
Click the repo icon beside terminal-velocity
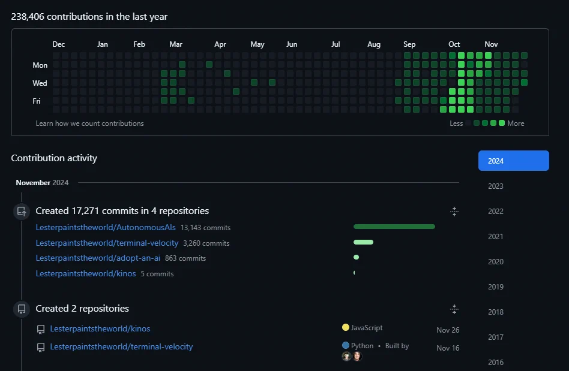point(41,347)
